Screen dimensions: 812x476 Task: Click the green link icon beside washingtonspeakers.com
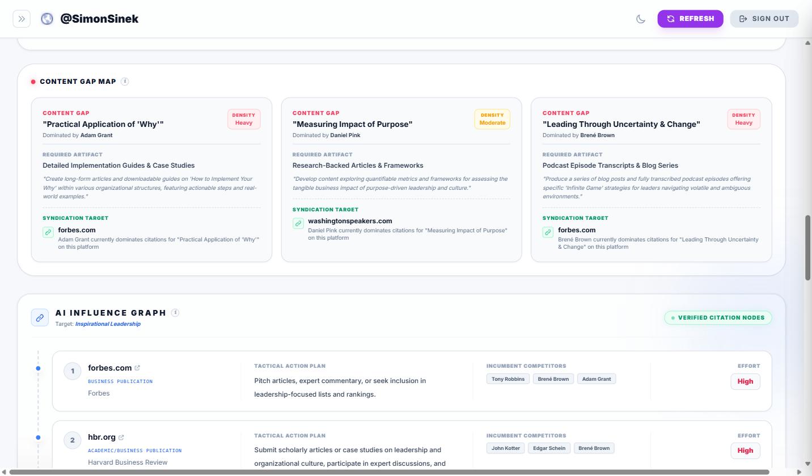tap(298, 223)
